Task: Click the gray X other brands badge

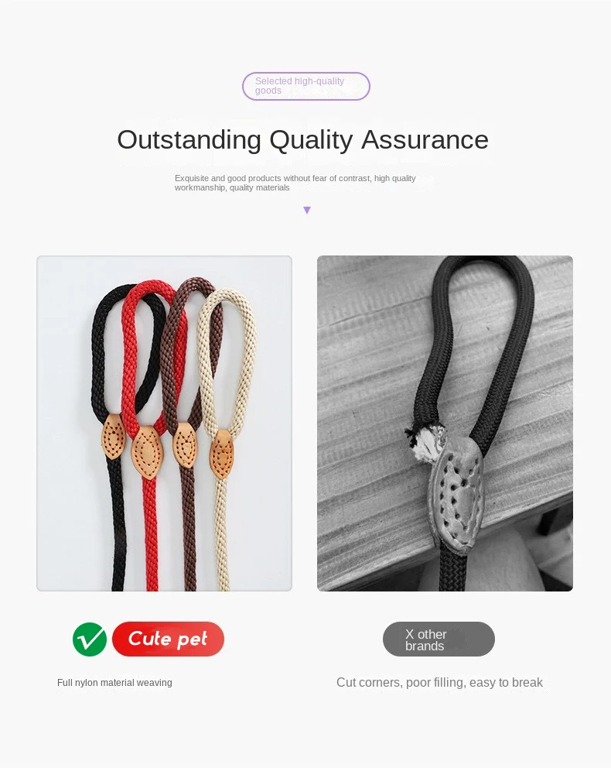Action: coord(439,639)
